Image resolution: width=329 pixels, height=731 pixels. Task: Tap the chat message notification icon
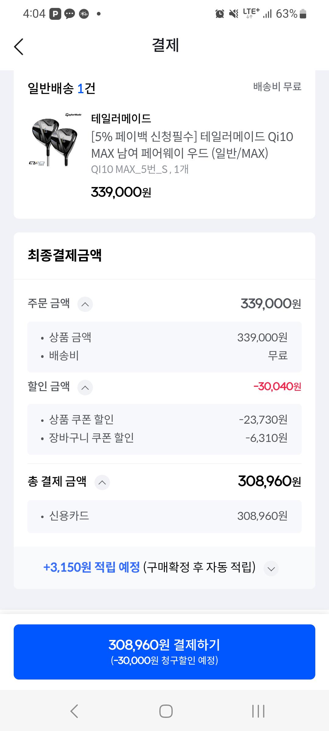tap(69, 14)
